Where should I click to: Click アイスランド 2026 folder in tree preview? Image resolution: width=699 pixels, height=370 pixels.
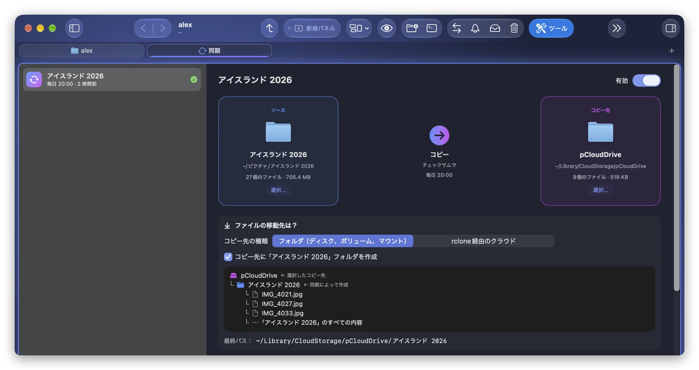tap(274, 285)
